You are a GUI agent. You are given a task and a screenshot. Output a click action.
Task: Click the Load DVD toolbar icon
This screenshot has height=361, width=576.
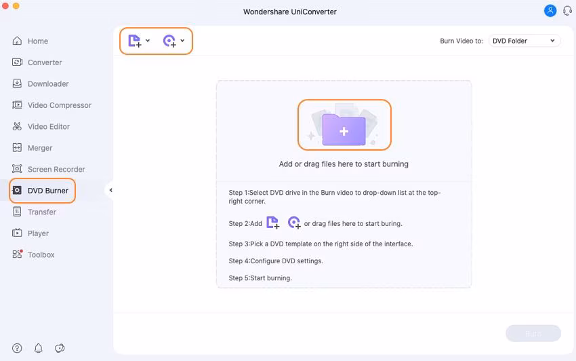169,41
